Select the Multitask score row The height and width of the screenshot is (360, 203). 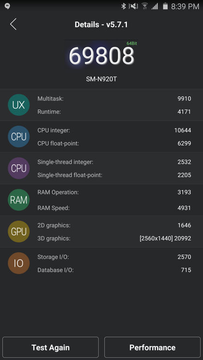114,99
